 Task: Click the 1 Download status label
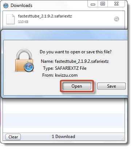point(63,137)
